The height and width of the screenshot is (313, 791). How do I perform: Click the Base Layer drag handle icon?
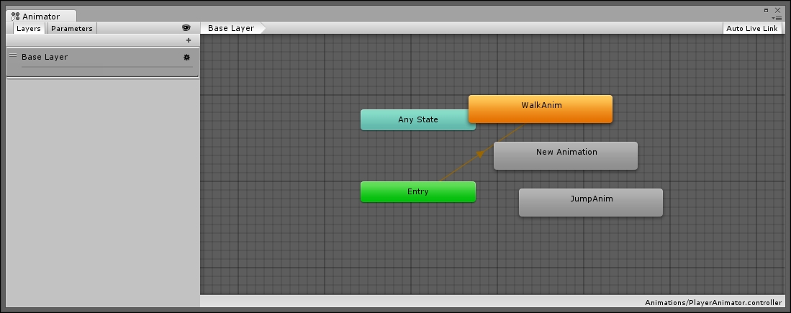coord(13,55)
